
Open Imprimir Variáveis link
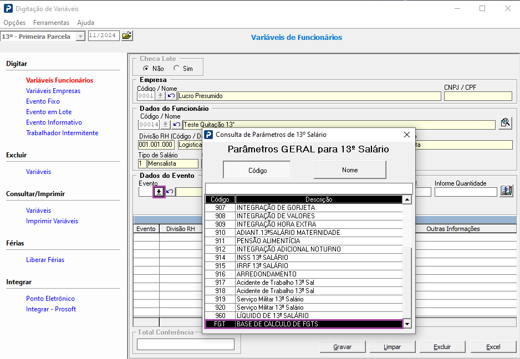click(52, 221)
